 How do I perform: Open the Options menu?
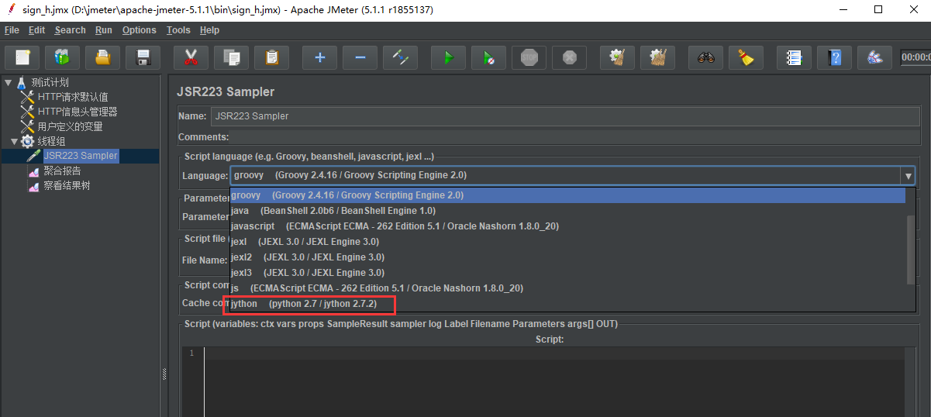(x=139, y=30)
